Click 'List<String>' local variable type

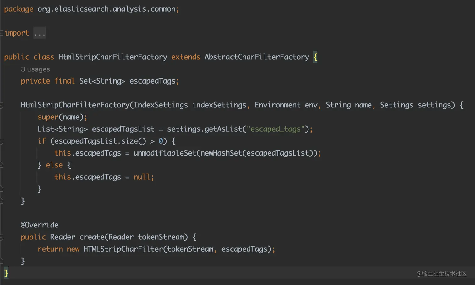(x=63, y=129)
